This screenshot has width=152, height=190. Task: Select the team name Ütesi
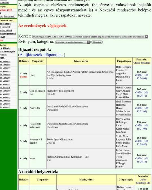click(32, 75)
